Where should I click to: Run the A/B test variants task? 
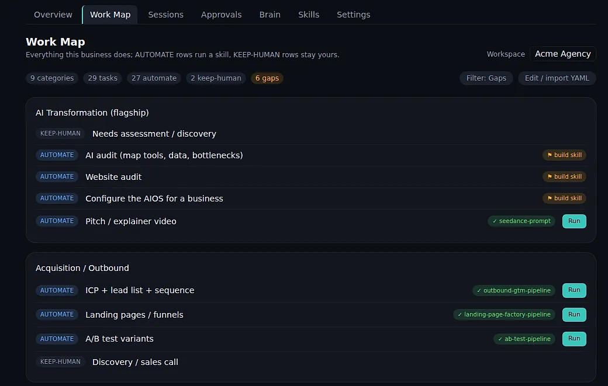pos(574,338)
